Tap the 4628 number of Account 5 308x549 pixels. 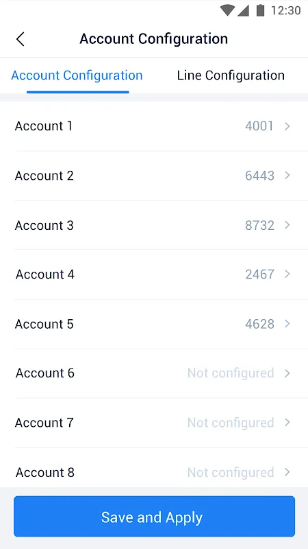point(260,324)
